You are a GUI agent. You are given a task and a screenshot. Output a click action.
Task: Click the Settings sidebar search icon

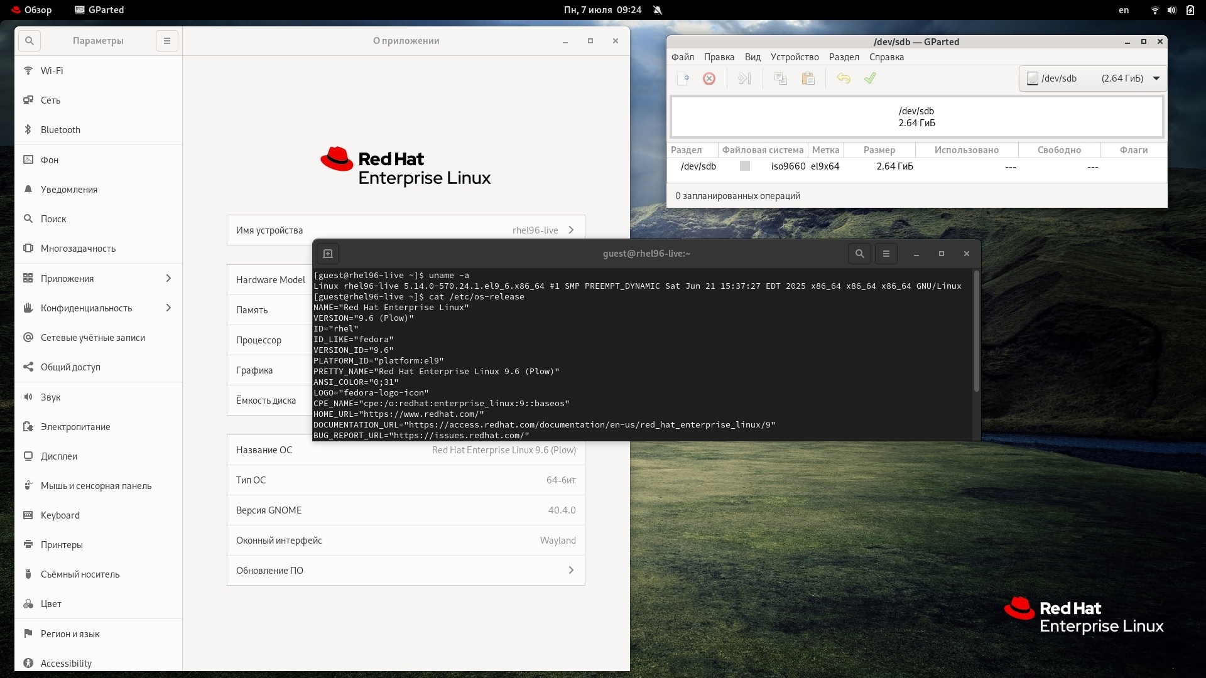tap(30, 41)
